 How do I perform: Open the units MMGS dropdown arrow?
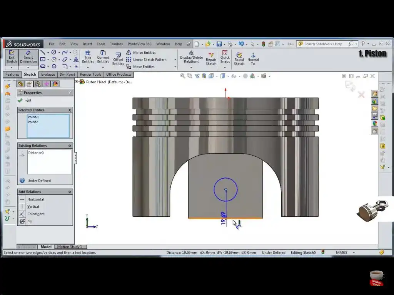click(354, 253)
